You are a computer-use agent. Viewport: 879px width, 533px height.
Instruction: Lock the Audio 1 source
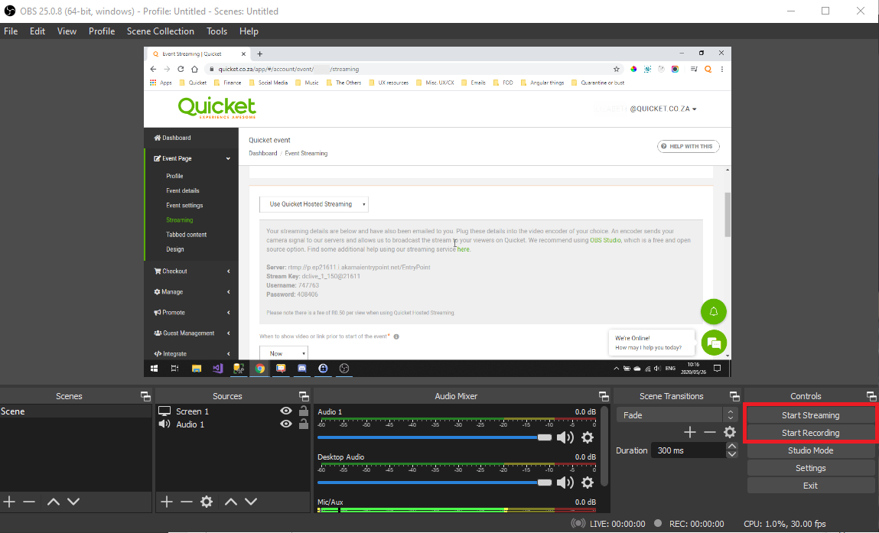(x=302, y=424)
